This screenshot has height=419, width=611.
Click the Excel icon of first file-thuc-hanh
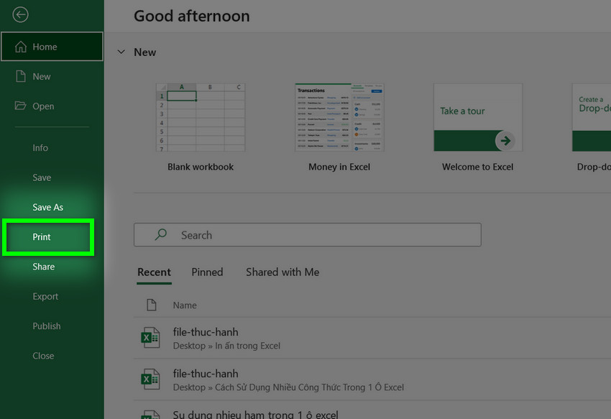pos(150,338)
